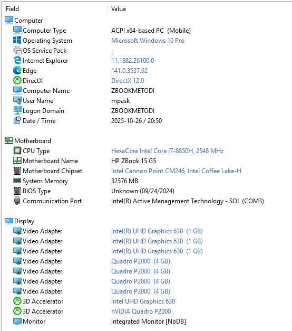
Task: Click the Logon Domain network icon
Action: tap(17, 111)
